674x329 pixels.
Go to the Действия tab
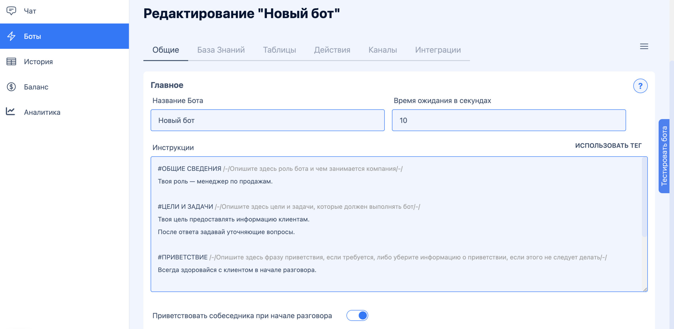click(332, 50)
